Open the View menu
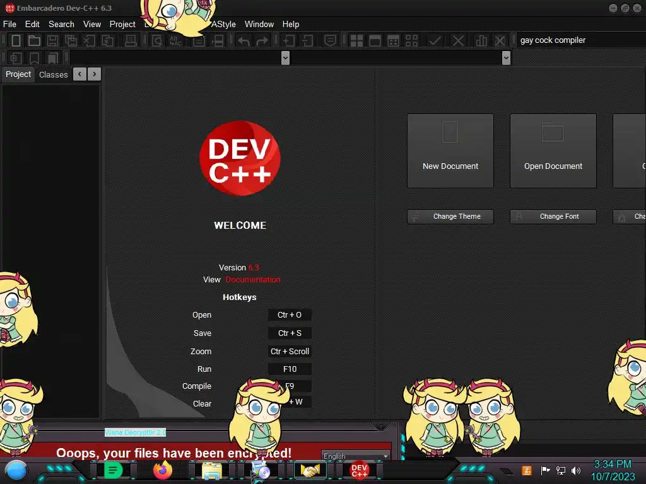 click(x=92, y=25)
